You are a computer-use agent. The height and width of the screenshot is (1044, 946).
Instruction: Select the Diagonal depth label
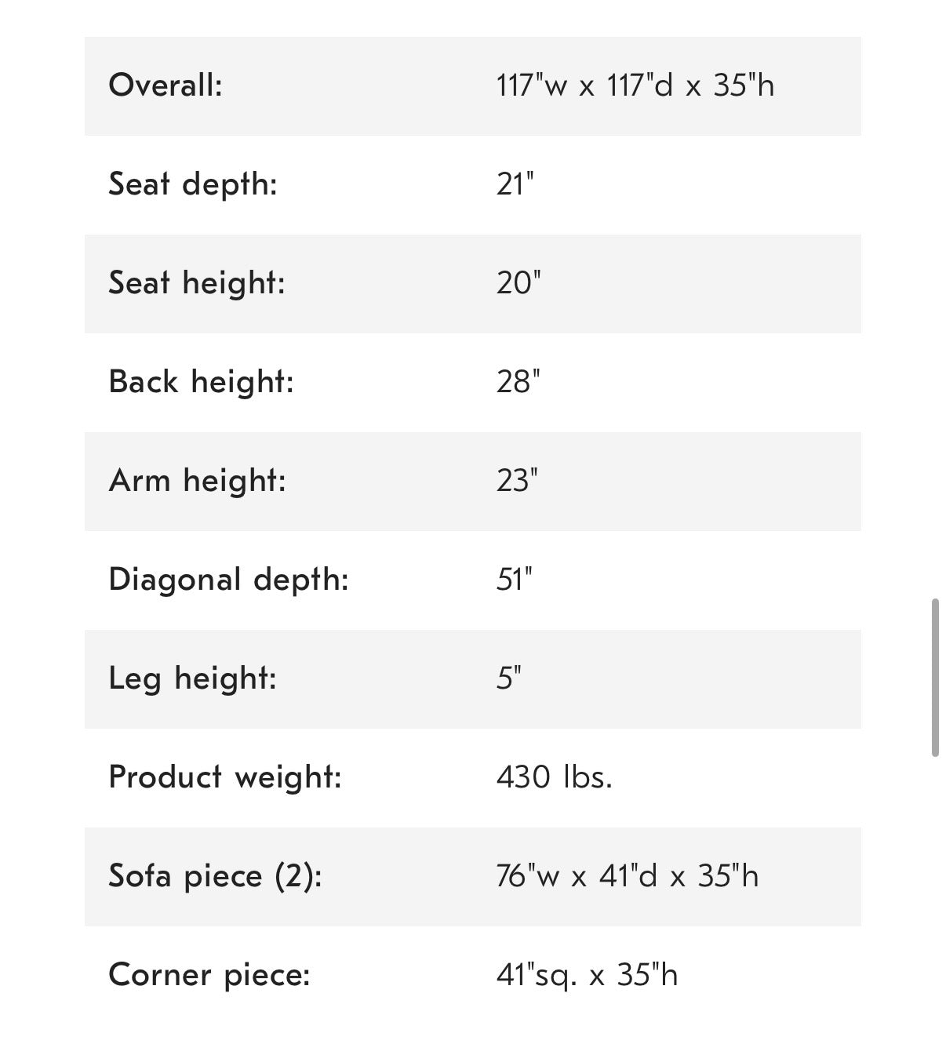click(228, 580)
